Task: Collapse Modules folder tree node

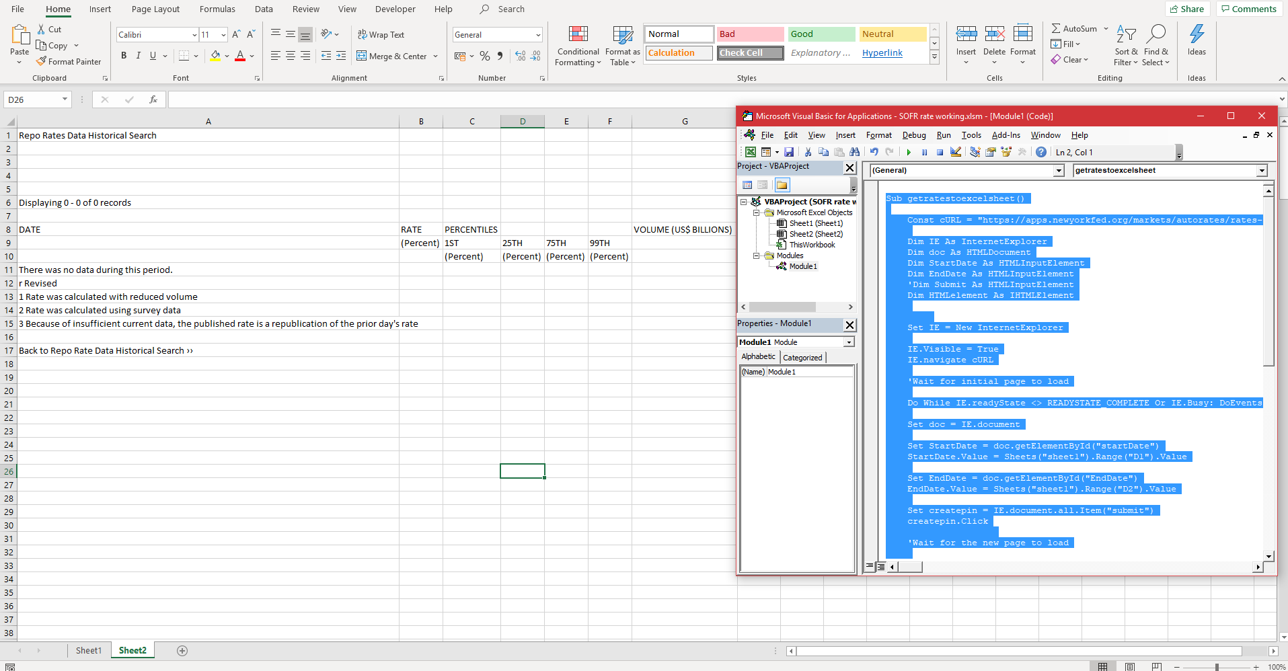Action: (756, 255)
